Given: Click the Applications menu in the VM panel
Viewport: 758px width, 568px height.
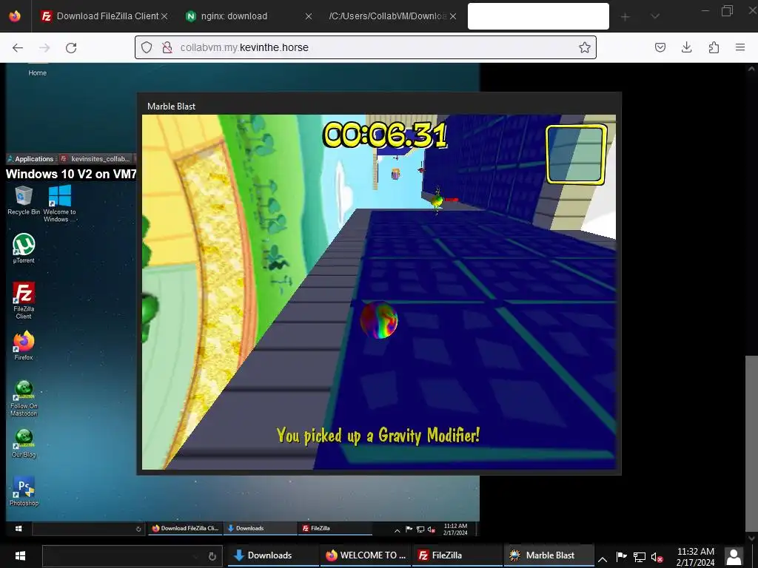Looking at the screenshot, I should click(x=30, y=158).
